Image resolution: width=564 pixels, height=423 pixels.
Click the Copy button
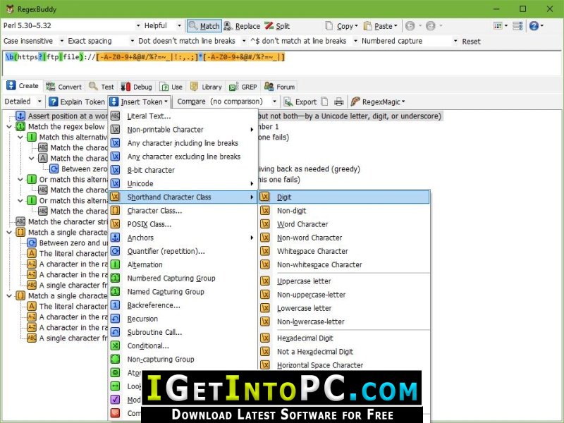pyautogui.click(x=341, y=26)
